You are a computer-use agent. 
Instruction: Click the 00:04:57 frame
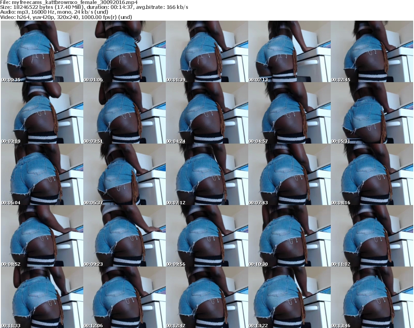289,113
